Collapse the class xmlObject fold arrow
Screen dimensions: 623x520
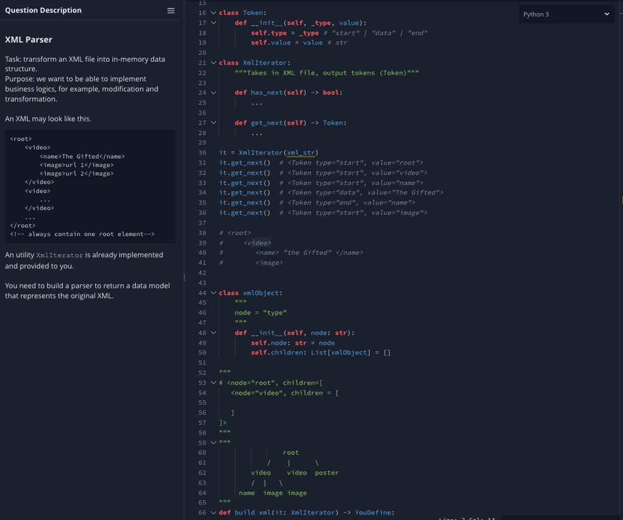213,293
